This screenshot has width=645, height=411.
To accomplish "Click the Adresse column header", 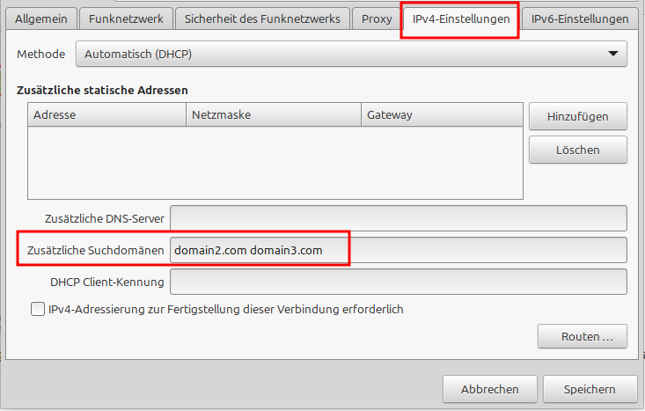I will tap(106, 115).
